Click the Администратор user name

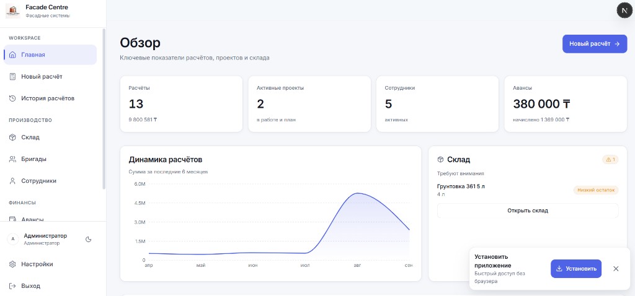(45, 236)
